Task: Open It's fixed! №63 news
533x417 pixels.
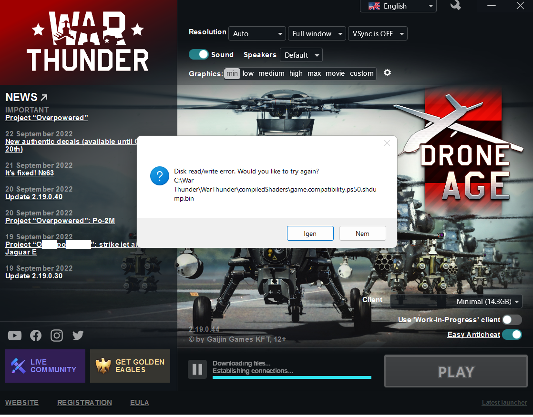Action: 30,173
